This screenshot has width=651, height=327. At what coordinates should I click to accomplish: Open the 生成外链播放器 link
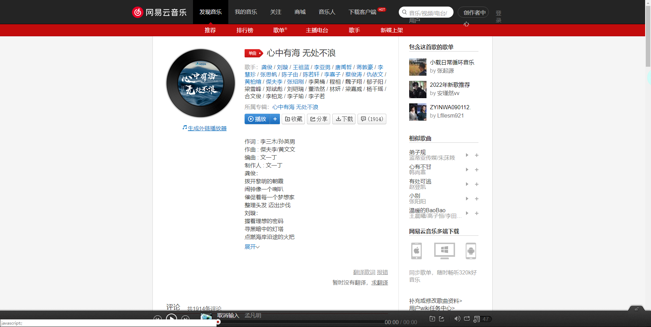pyautogui.click(x=207, y=128)
